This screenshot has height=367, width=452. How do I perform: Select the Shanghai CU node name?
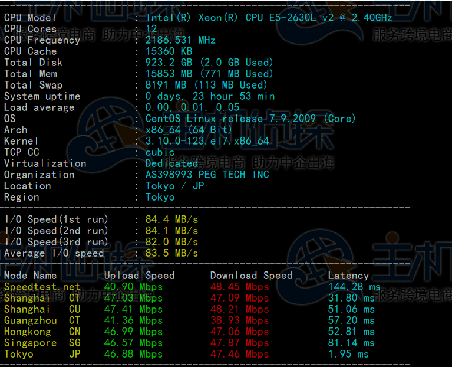point(42,309)
